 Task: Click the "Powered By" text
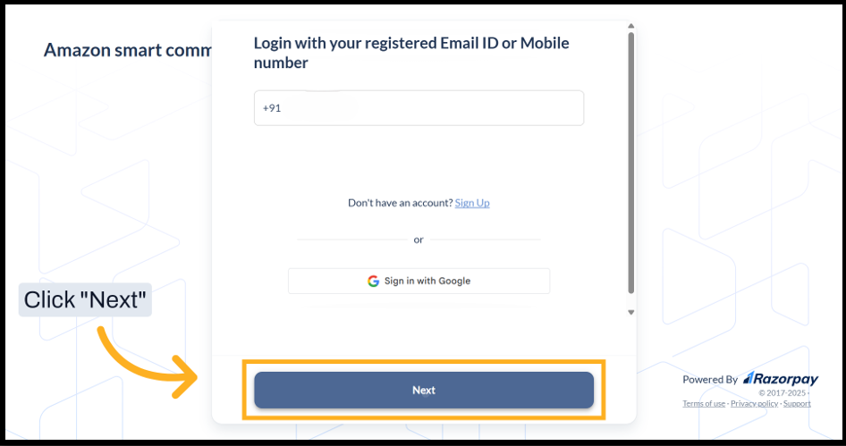pos(710,379)
